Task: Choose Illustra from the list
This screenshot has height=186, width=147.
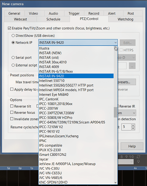Action: pos(76,48)
